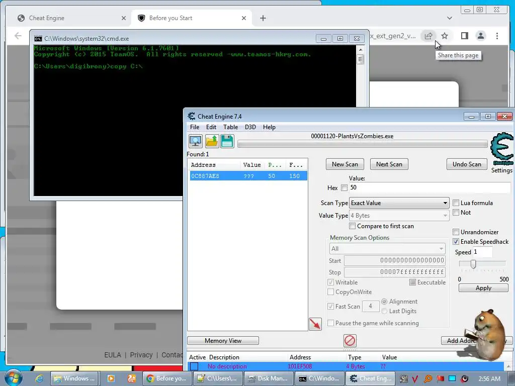
Task: Open the process list computer icon
Action: pyautogui.click(x=196, y=141)
